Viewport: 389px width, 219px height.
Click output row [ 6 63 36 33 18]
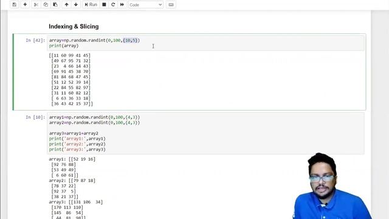point(71,99)
